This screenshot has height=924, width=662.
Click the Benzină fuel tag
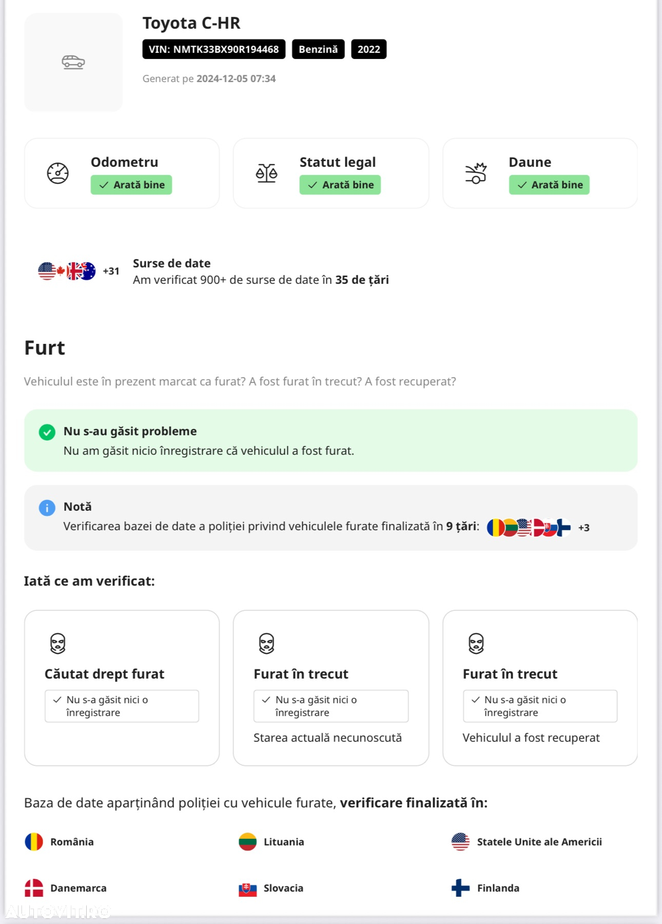click(318, 49)
